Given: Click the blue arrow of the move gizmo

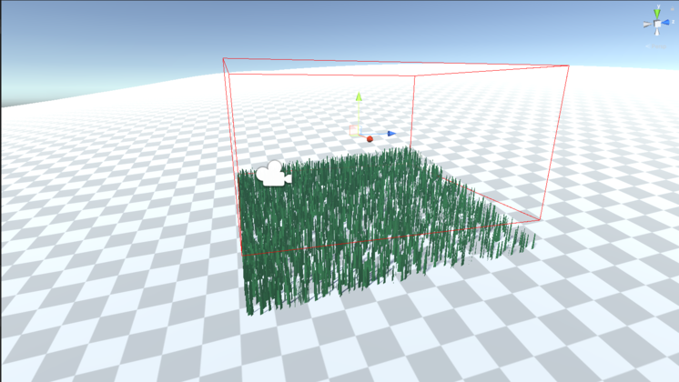Looking at the screenshot, I should (x=390, y=134).
